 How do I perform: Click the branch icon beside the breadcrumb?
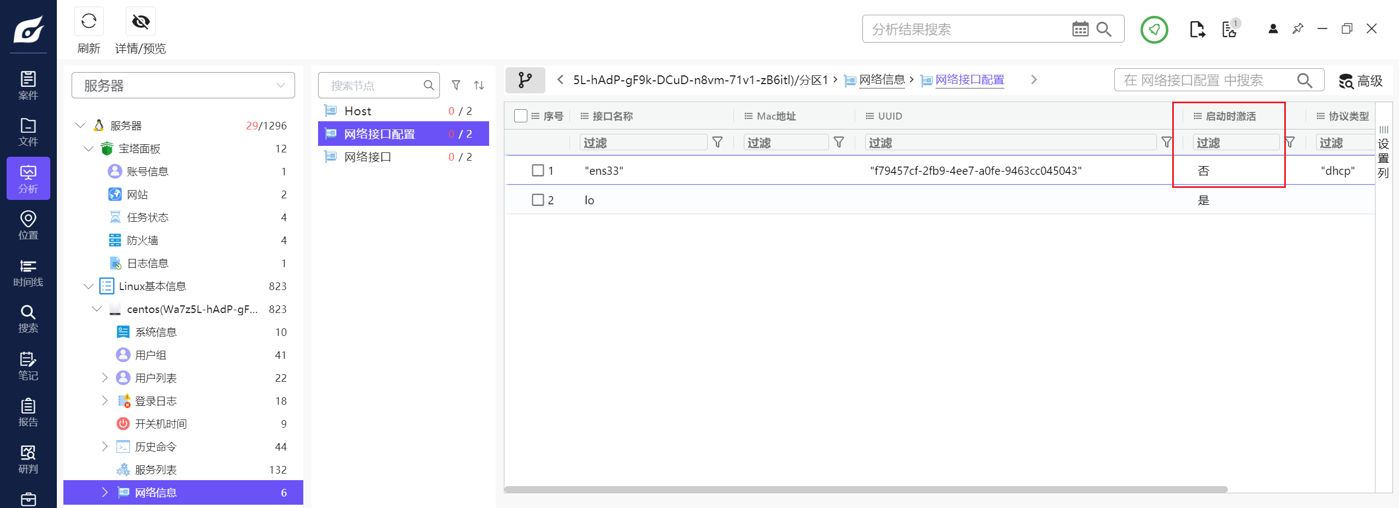click(x=525, y=80)
